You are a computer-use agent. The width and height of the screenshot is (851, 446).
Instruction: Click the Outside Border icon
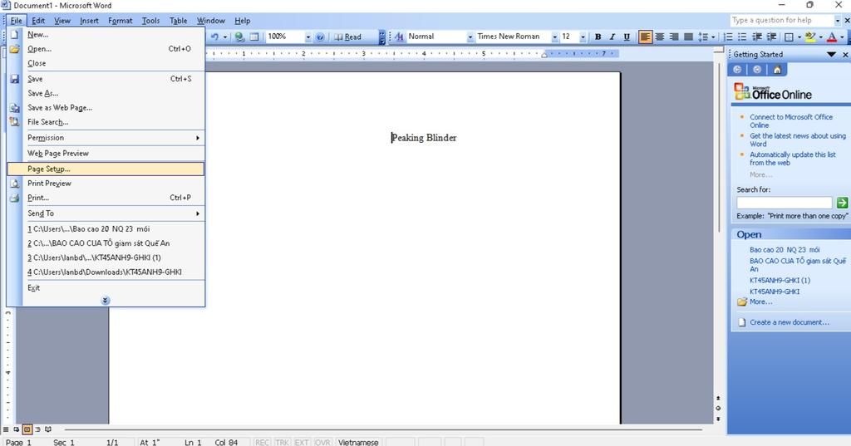click(790, 37)
